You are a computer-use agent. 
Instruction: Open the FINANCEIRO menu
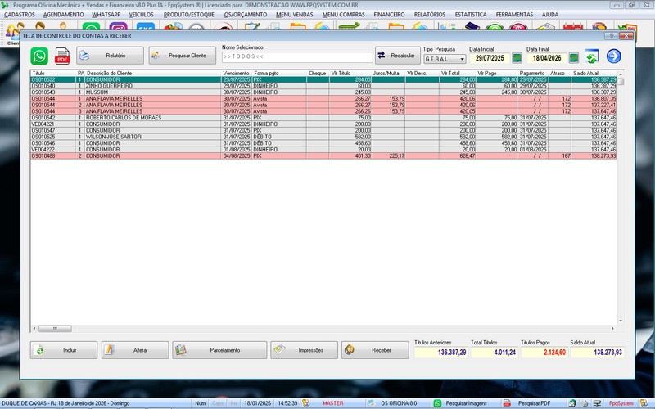coord(390,14)
